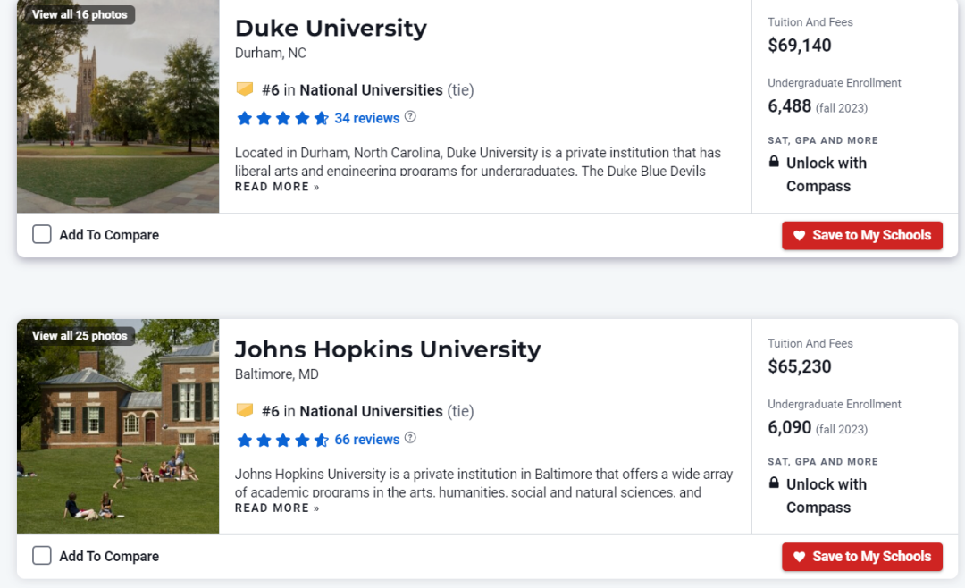Image resolution: width=965 pixels, height=588 pixels.
Task: Click the lock icon in Duke's Compass section
Action: (x=774, y=163)
